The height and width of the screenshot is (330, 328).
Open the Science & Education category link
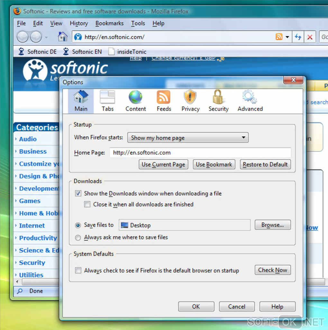click(39, 250)
